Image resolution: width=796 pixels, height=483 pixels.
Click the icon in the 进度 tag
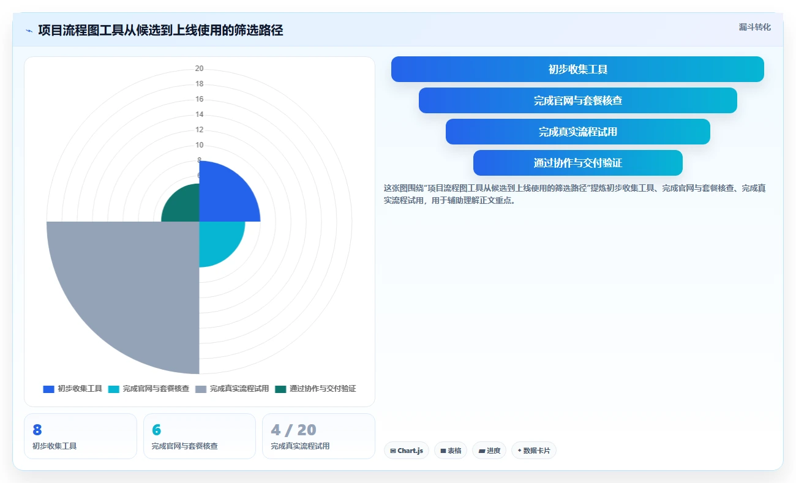click(x=482, y=451)
